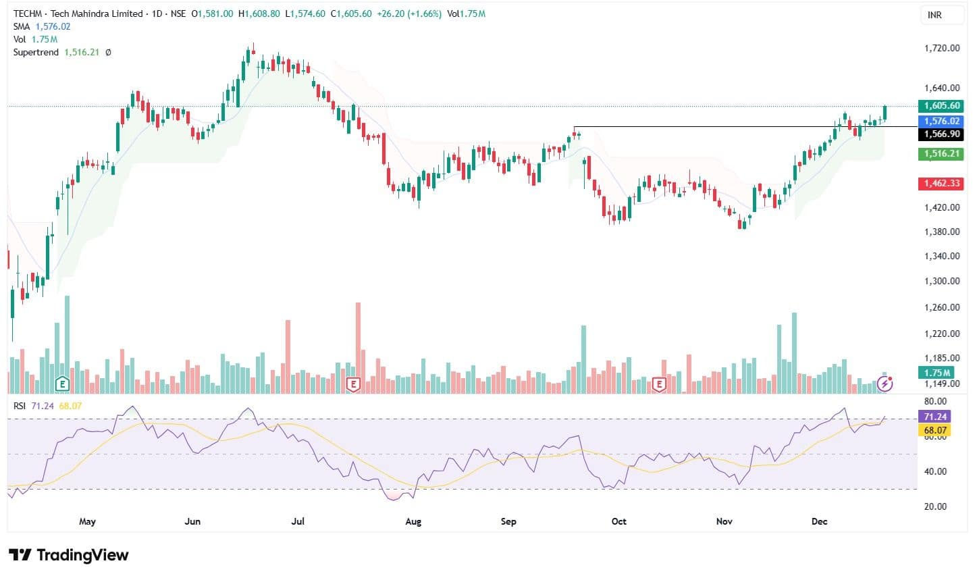975x578 pixels.
Task: Click the 80.00 RSI scale label
Action: pos(935,401)
